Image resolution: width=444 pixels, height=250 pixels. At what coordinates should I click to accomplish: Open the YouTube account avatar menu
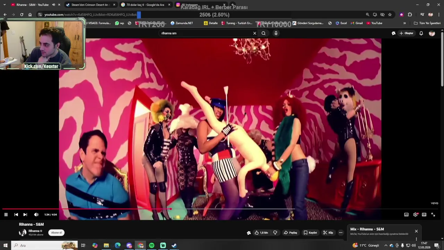[432, 33]
